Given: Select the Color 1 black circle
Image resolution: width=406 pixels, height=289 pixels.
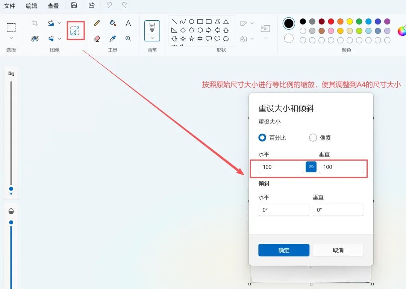Looking at the screenshot, I should pos(289,23).
